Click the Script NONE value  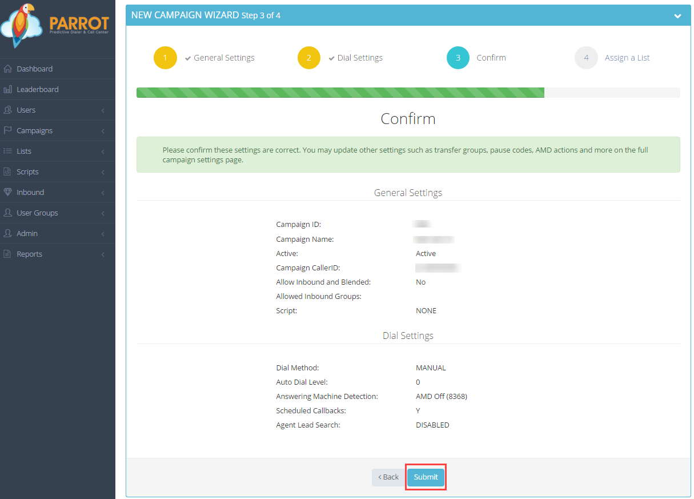click(x=426, y=311)
